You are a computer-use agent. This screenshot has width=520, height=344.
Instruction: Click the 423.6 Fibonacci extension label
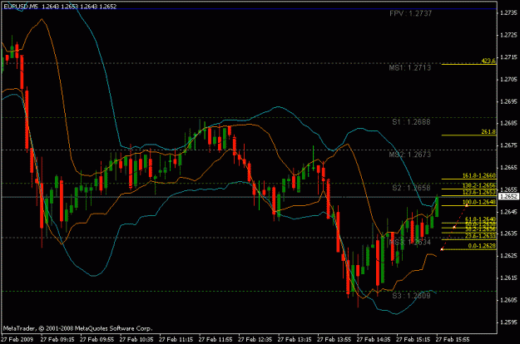click(488, 61)
